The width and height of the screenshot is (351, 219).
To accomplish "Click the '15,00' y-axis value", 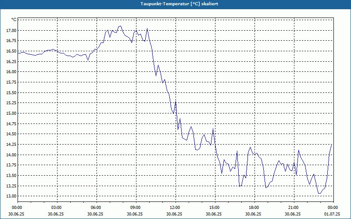I will point(11,113).
